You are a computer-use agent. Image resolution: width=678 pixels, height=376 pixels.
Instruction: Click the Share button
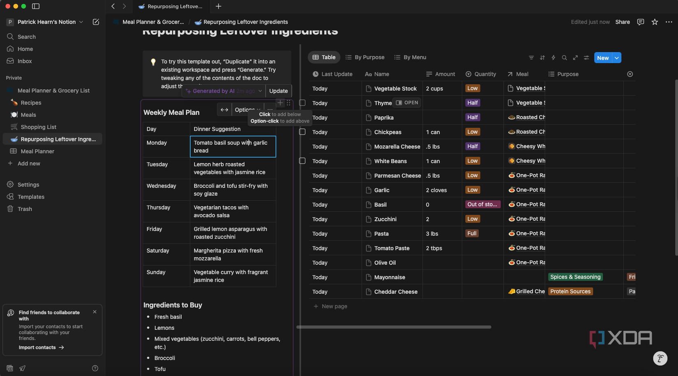622,22
